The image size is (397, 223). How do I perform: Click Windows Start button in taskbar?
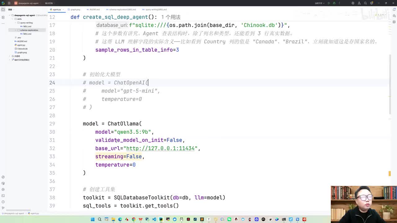coord(92,219)
